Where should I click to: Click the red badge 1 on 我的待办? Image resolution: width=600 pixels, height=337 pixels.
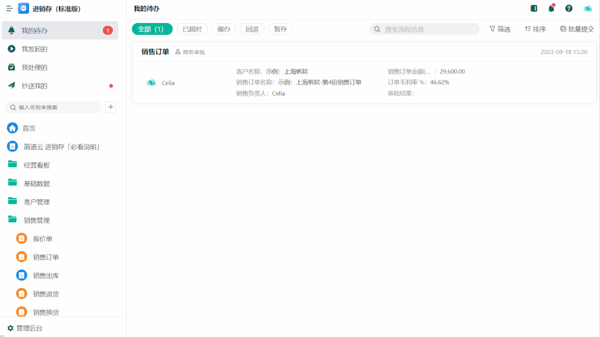[107, 30]
